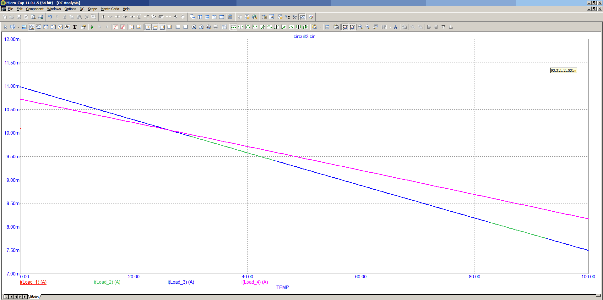Select the Ground component icon

103,17
